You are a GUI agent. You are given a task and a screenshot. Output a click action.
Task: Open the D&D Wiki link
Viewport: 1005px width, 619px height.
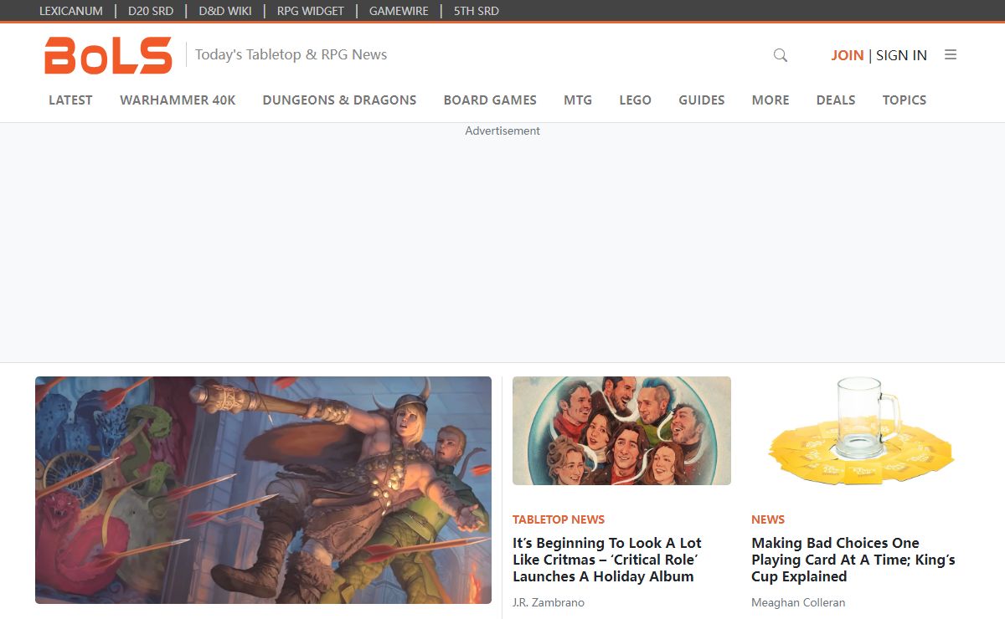[225, 11]
